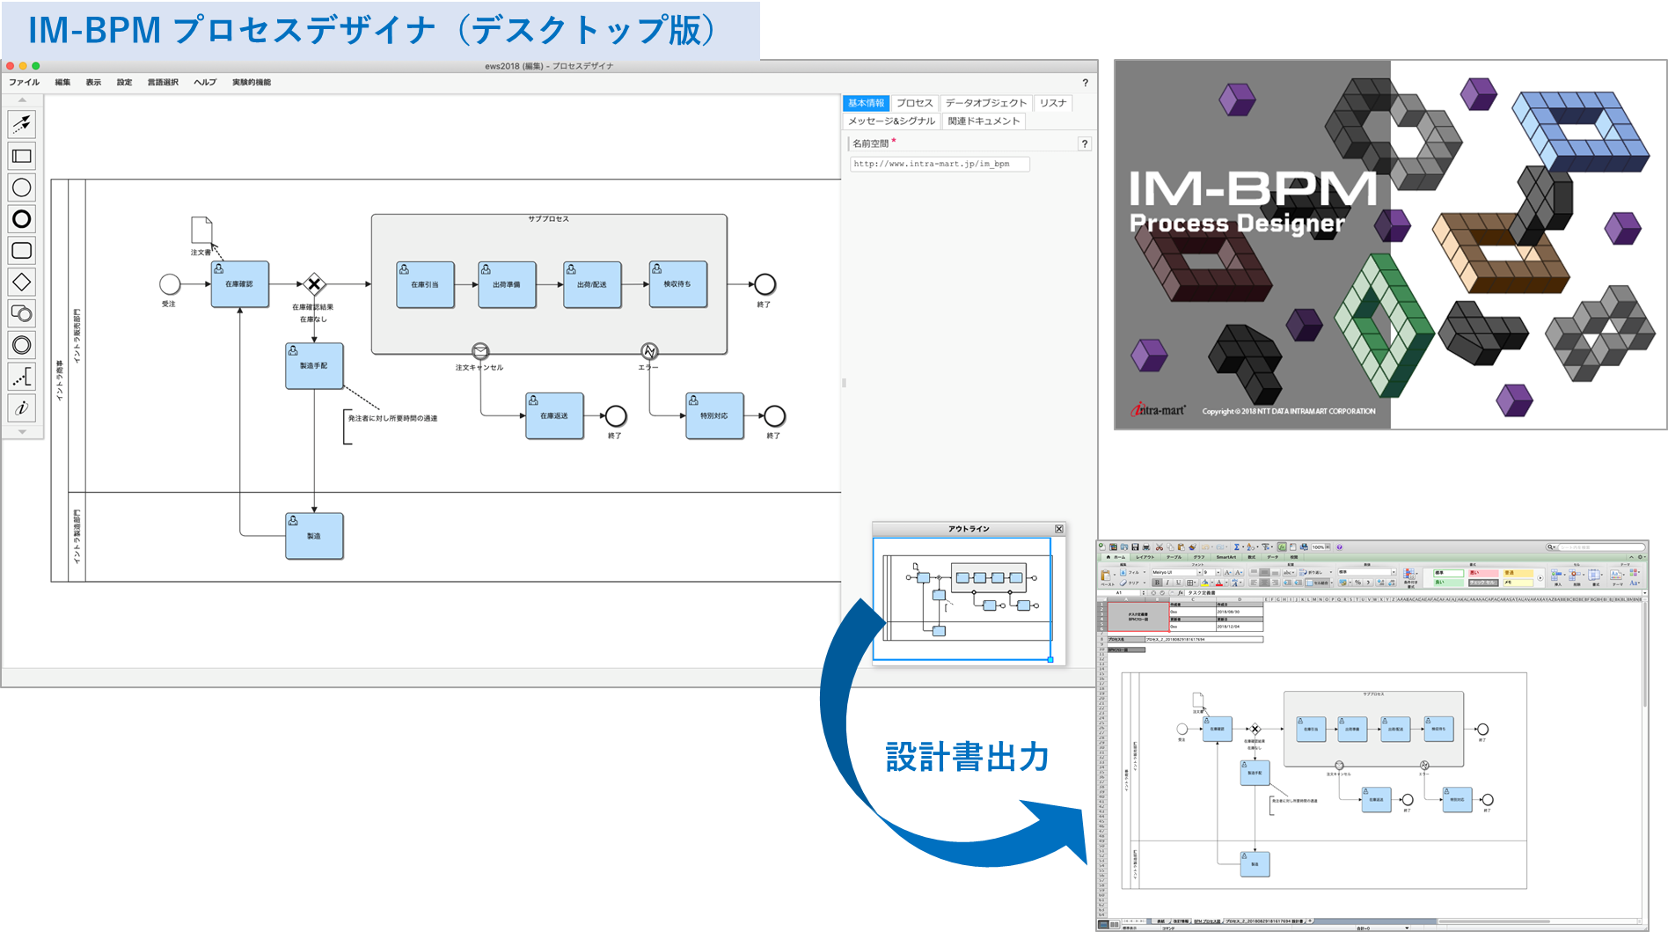The width and height of the screenshot is (1668, 932).
Task: Select the 検収待ち task
Action: pos(677,283)
